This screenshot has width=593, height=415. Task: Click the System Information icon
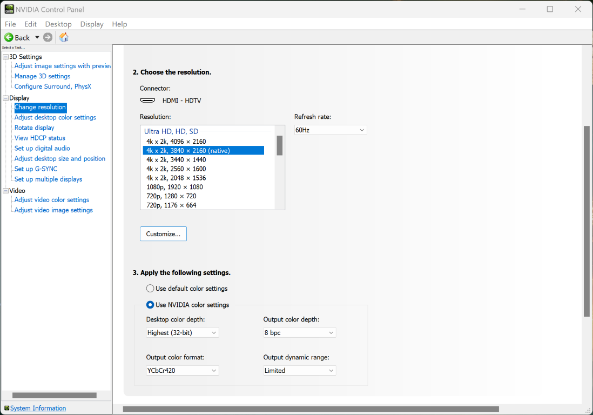(6, 408)
